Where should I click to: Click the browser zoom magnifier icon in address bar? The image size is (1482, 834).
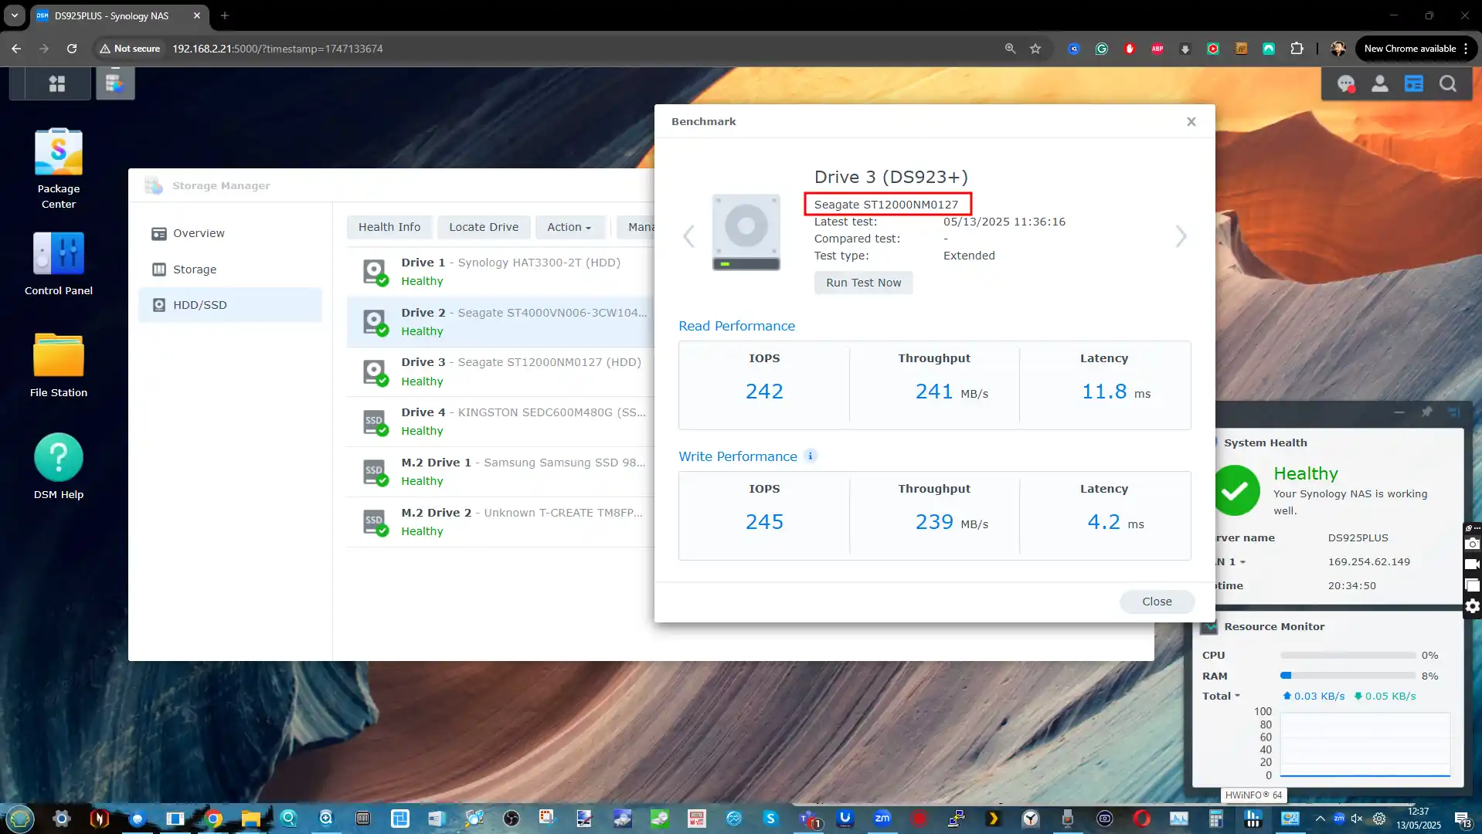click(x=1010, y=49)
